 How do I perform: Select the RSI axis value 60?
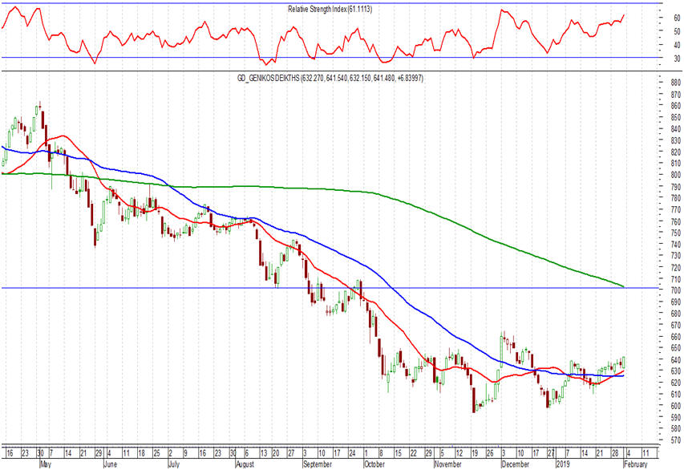pos(677,18)
